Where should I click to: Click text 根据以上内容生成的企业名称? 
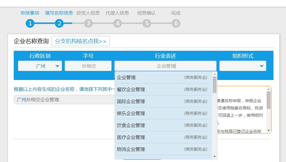coord(44,89)
